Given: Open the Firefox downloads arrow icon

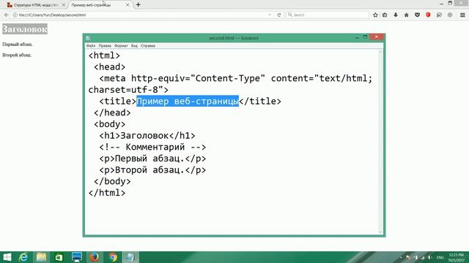Looking at the screenshot, I should pos(396,15).
